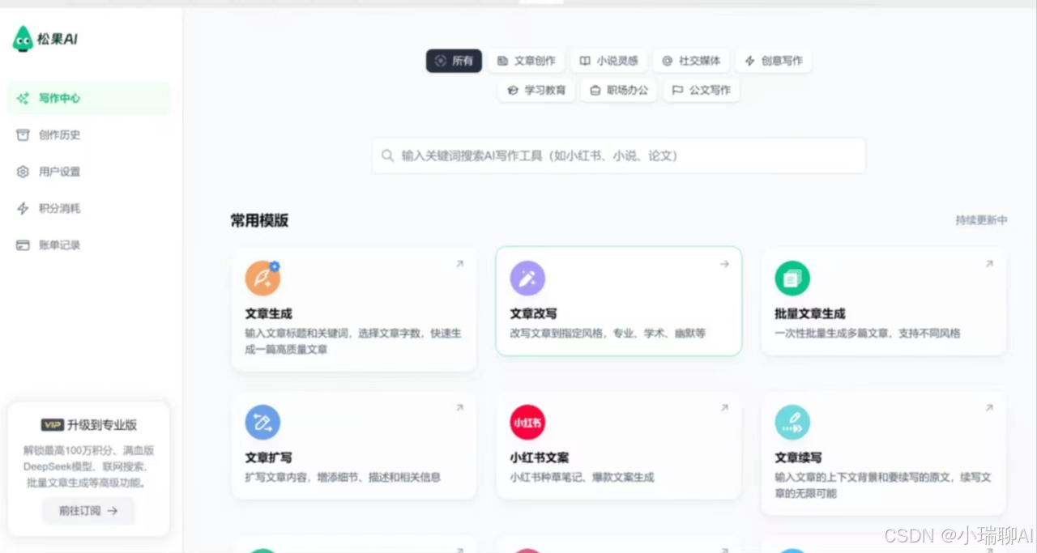Open arrow on 文章续写 card
Screen dimensions: 1037x553
(989, 408)
